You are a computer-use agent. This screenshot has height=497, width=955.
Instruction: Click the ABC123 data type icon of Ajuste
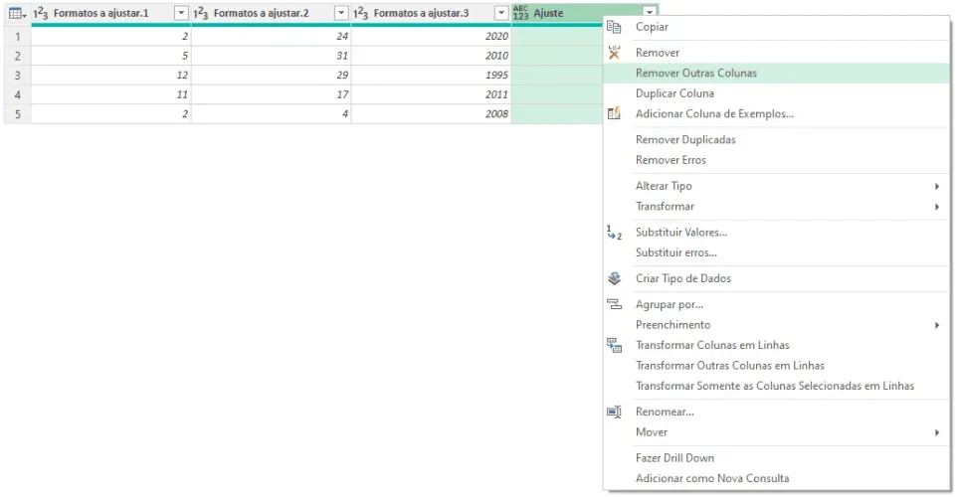[x=520, y=13]
